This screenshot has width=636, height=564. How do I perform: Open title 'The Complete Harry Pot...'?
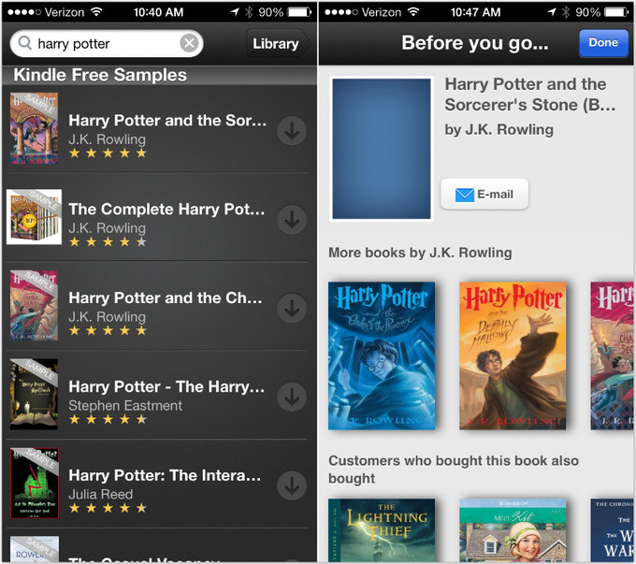click(x=166, y=210)
